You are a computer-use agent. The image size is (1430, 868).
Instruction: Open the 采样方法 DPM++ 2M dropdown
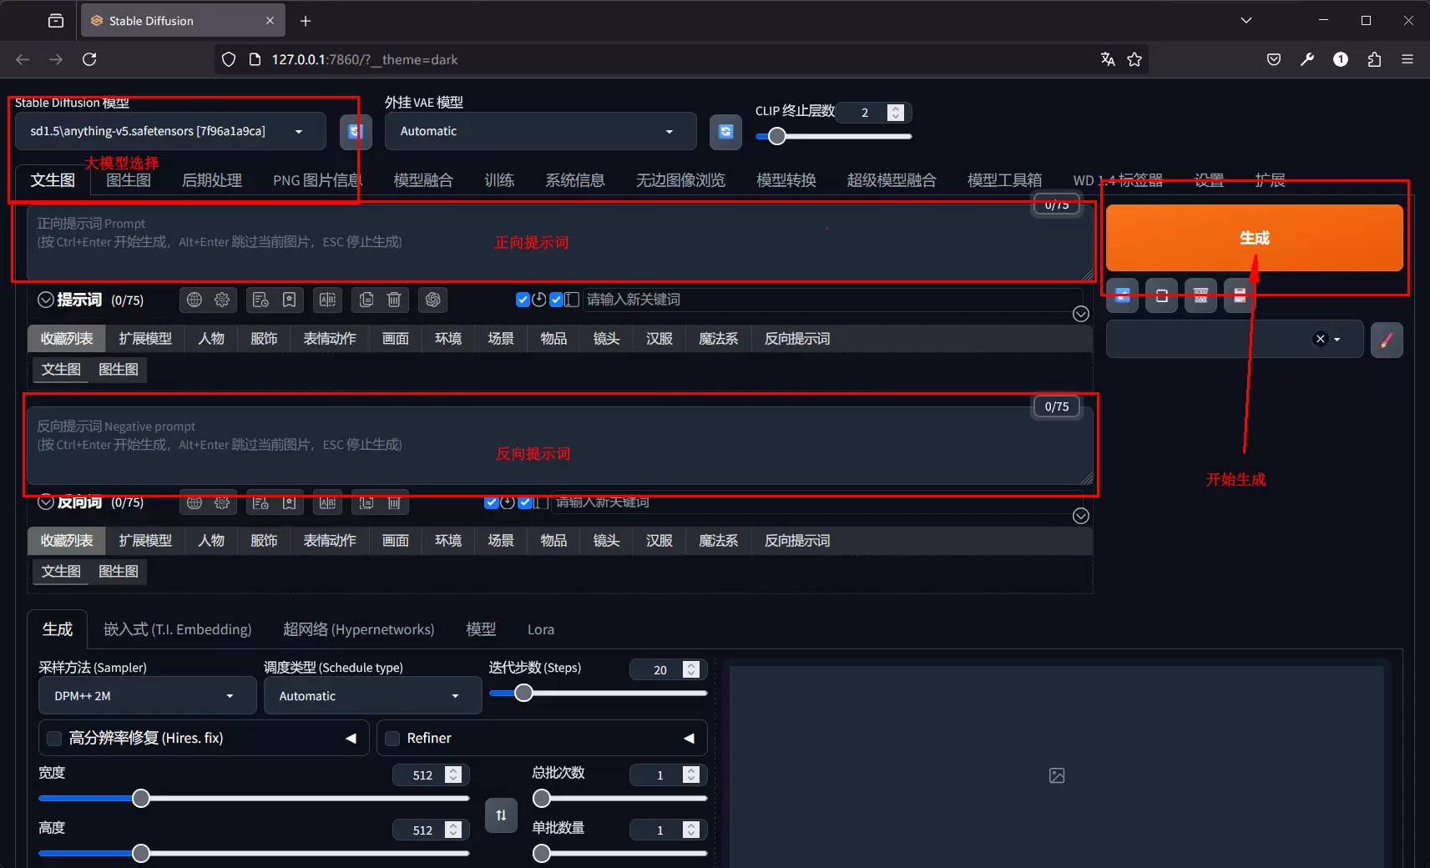[x=147, y=696]
